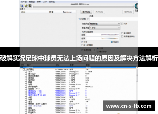Tick the 忠诚度 (0-7) entry checkbox

click(26, 89)
